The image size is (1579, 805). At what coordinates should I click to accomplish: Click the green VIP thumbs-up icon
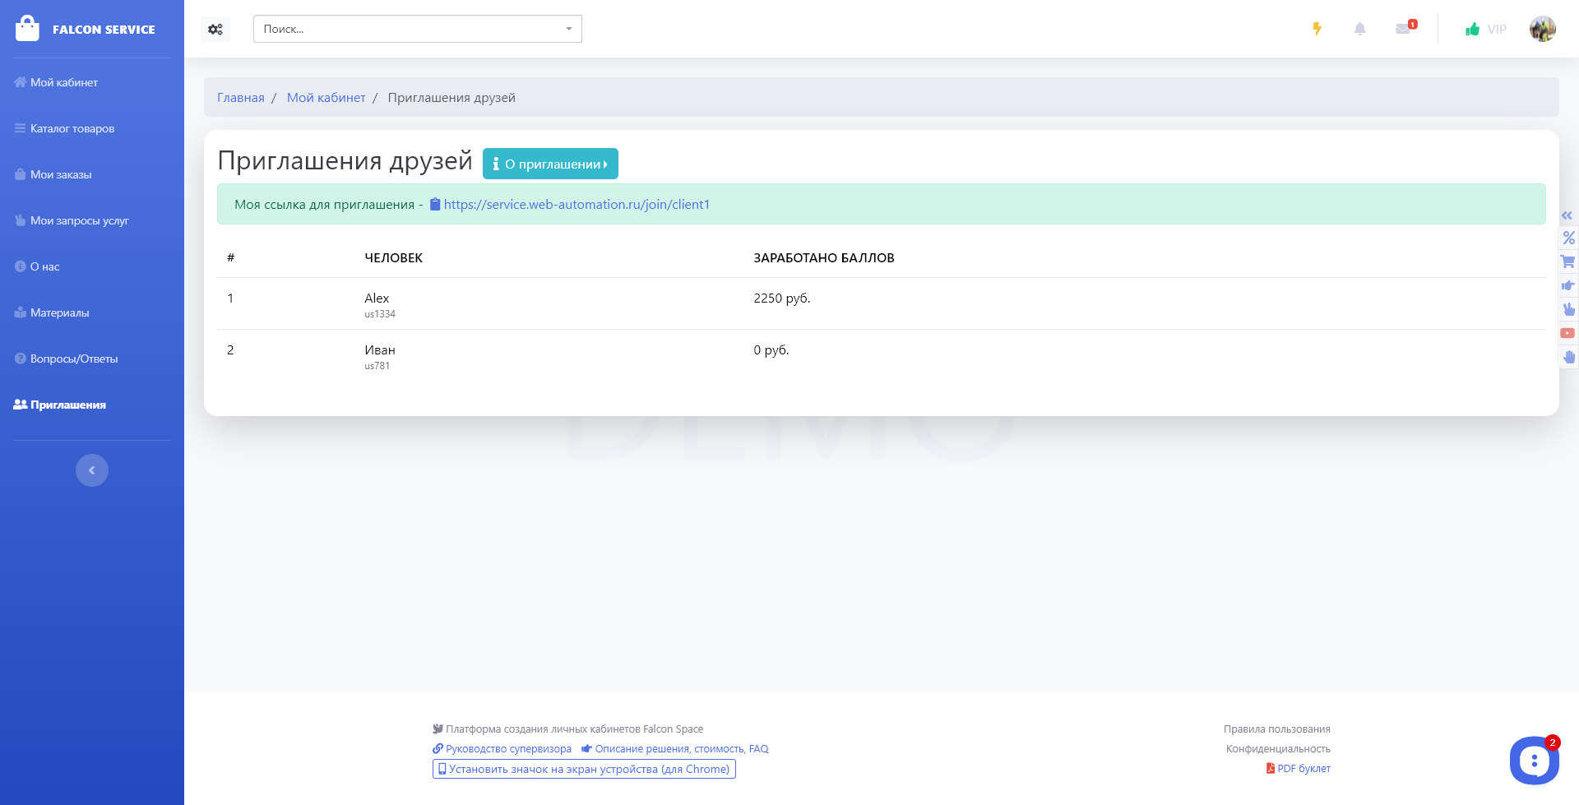[x=1472, y=30]
